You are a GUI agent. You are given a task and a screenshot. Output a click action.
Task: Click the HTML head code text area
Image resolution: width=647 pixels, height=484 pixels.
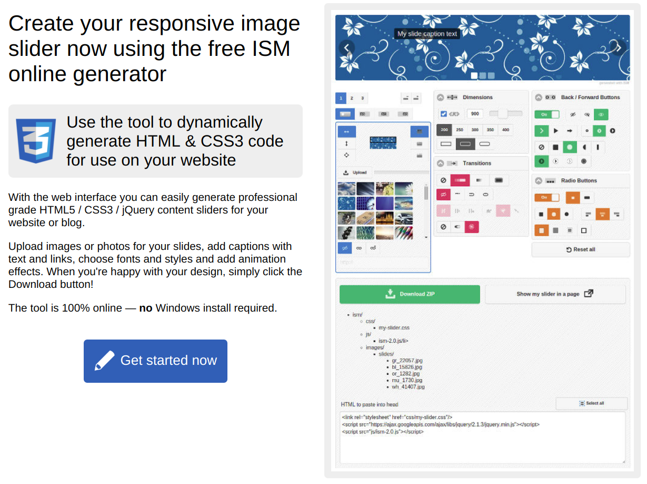[483, 438]
